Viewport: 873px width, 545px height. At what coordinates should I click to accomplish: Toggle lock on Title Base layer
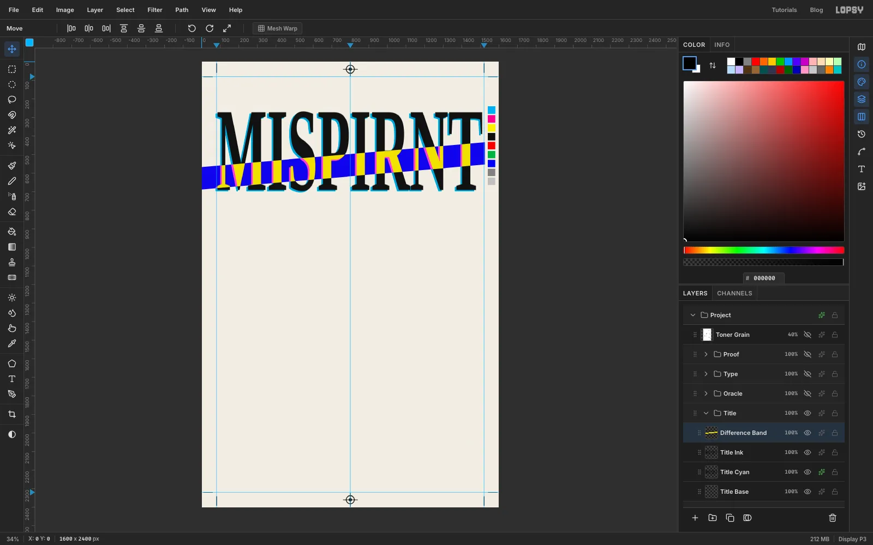click(x=835, y=492)
